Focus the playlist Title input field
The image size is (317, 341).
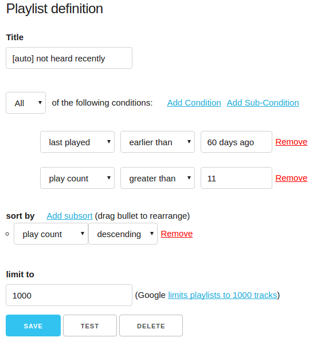(69, 58)
